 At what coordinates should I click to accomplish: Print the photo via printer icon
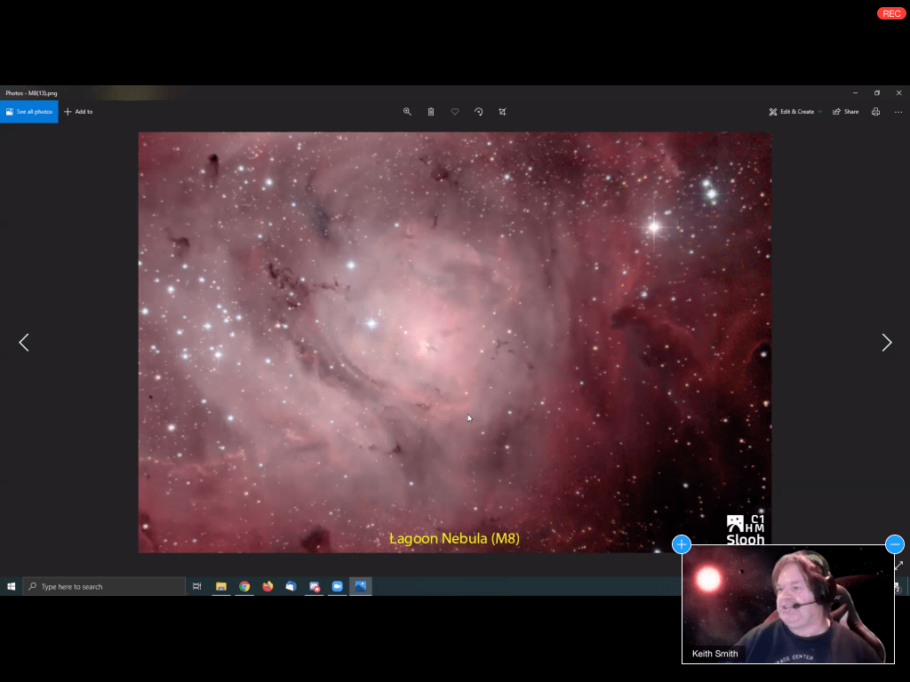point(875,112)
